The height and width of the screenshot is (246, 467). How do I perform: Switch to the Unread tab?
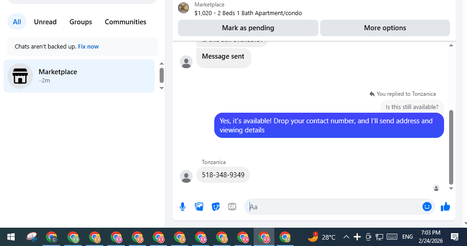pos(45,22)
